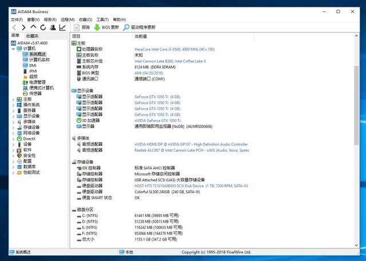Open the nVIDIA HDMI/DP audio controller link

(x=191, y=144)
